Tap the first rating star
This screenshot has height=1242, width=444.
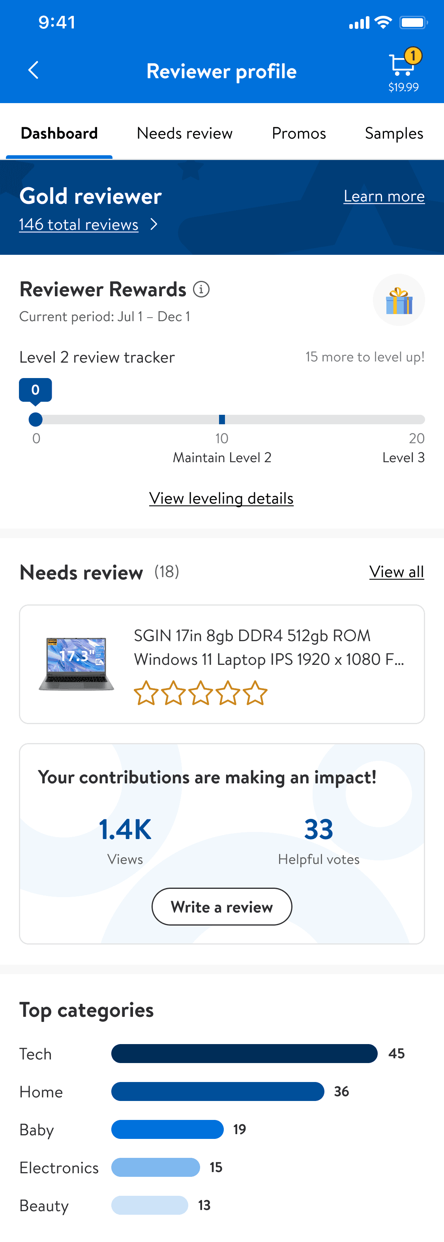[145, 693]
